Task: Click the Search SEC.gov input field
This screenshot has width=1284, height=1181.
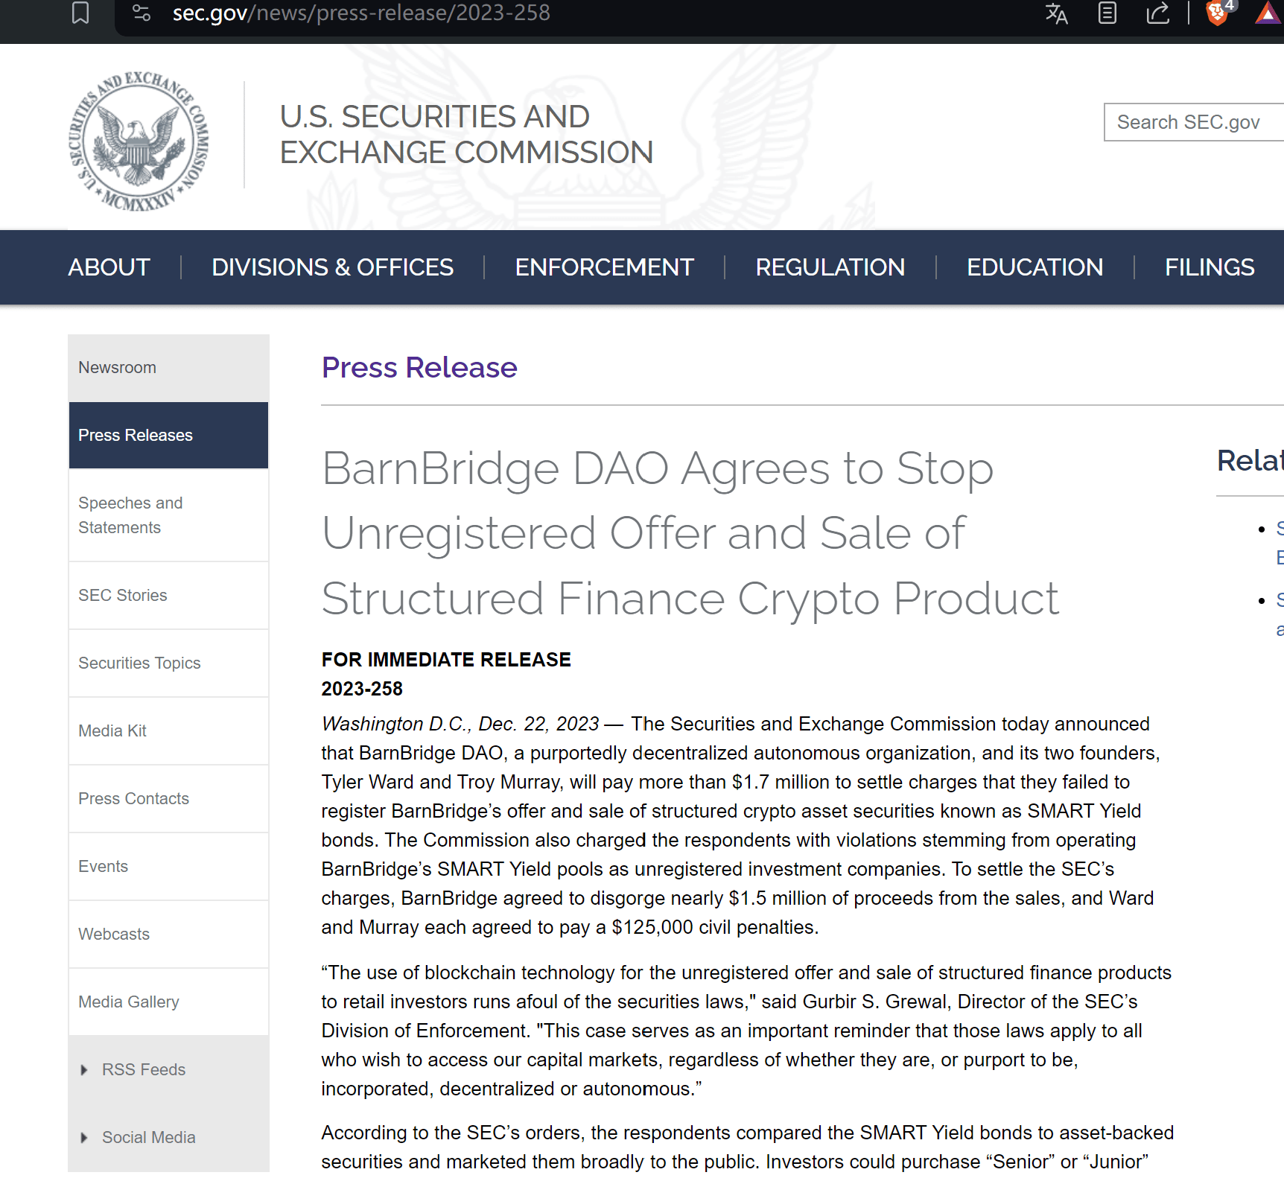Action: tap(1192, 121)
